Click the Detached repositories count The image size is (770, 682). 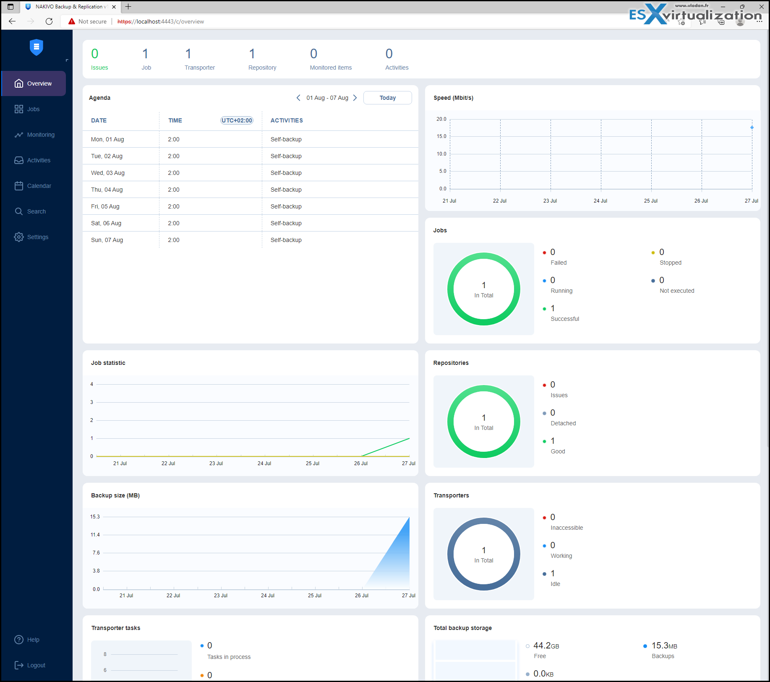click(553, 413)
